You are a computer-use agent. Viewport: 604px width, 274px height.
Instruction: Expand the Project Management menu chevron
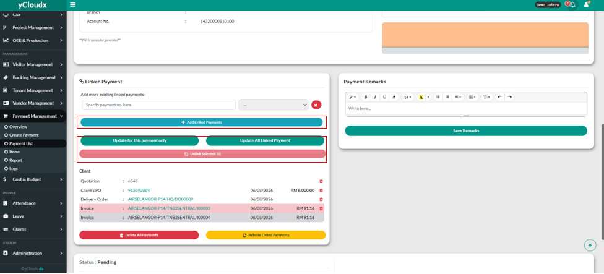tap(62, 28)
